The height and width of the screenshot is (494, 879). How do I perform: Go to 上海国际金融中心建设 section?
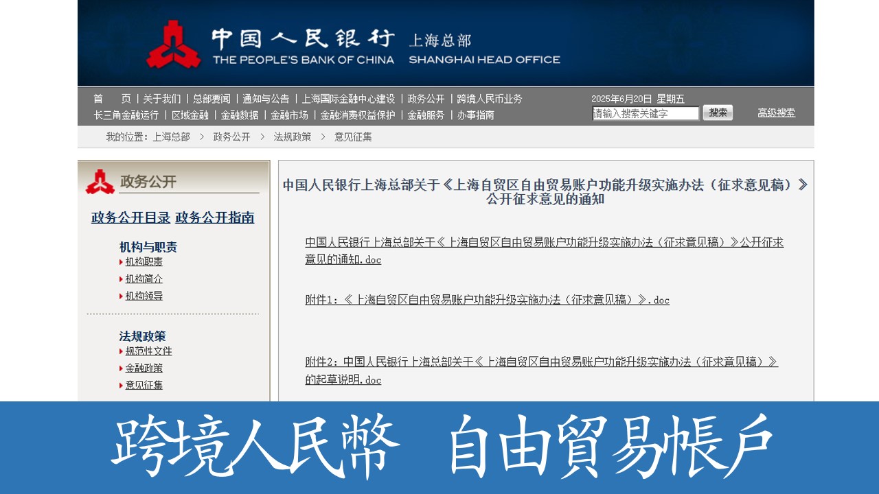[x=348, y=99]
